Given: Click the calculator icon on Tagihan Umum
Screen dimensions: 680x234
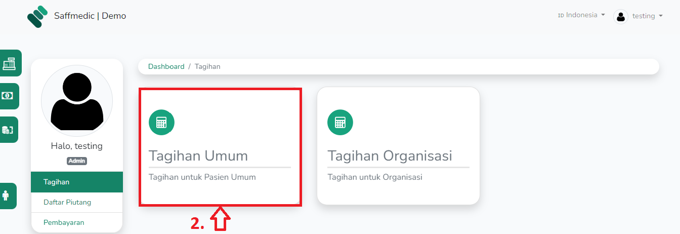Looking at the screenshot, I should coord(161,123).
